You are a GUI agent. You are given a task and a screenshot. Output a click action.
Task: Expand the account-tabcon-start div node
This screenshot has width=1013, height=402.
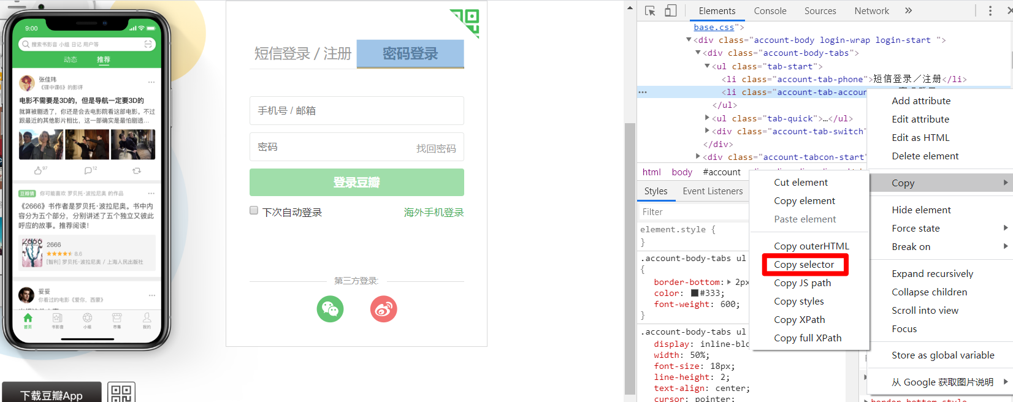pyautogui.click(x=698, y=156)
